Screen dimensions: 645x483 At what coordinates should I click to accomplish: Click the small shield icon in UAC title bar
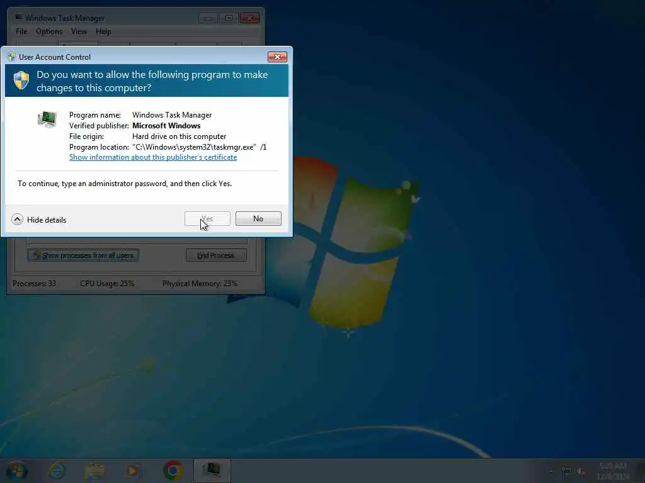(x=11, y=57)
